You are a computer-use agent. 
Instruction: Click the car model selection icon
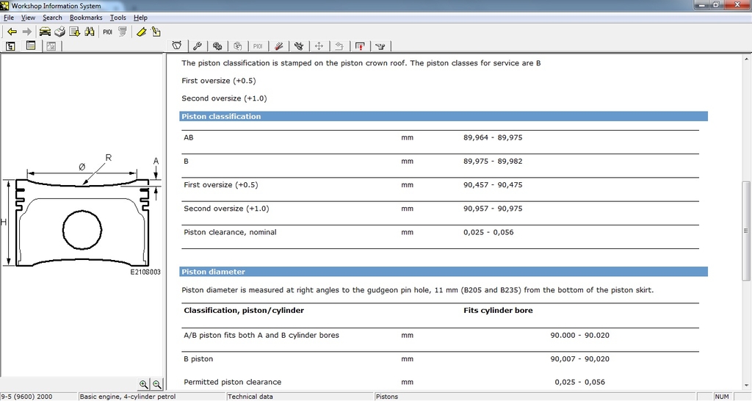45,32
